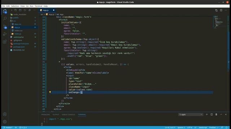Open editor more actions ellipsis menu
This screenshot has height=129, width=231.
[x=226, y=10]
